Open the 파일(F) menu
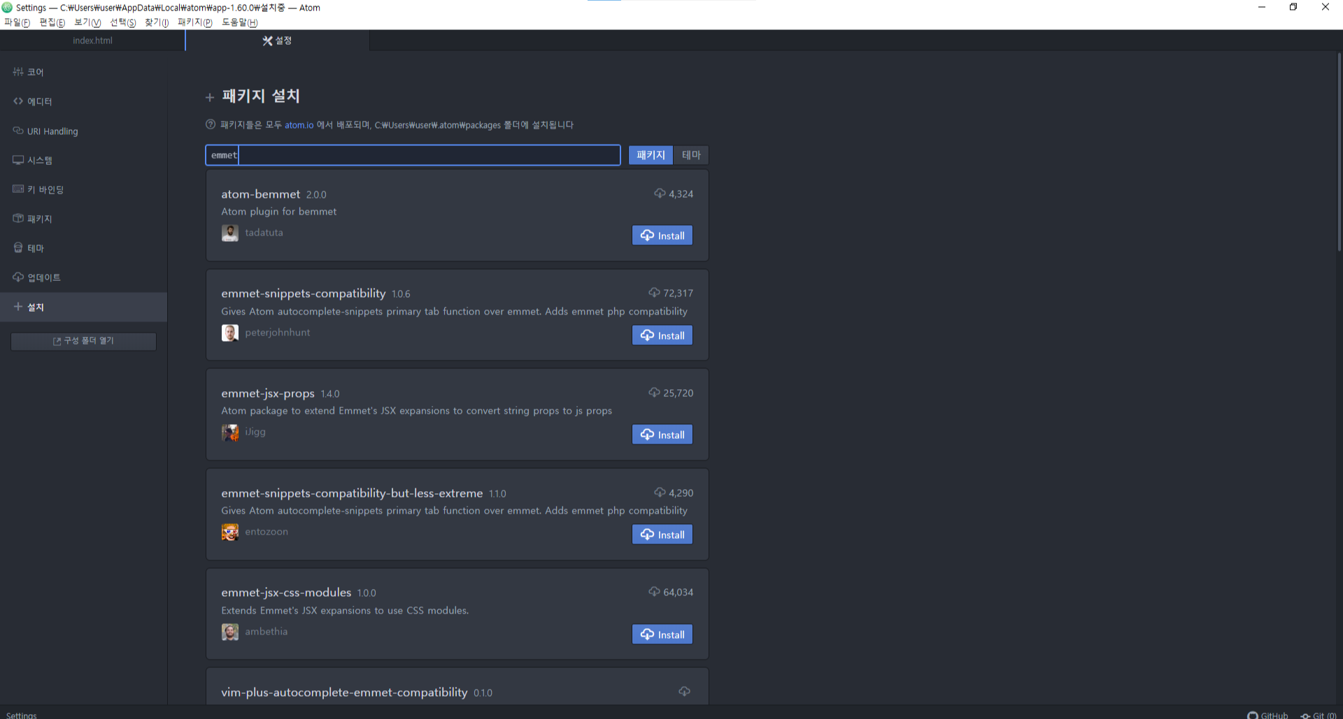The height and width of the screenshot is (719, 1343). [17, 22]
